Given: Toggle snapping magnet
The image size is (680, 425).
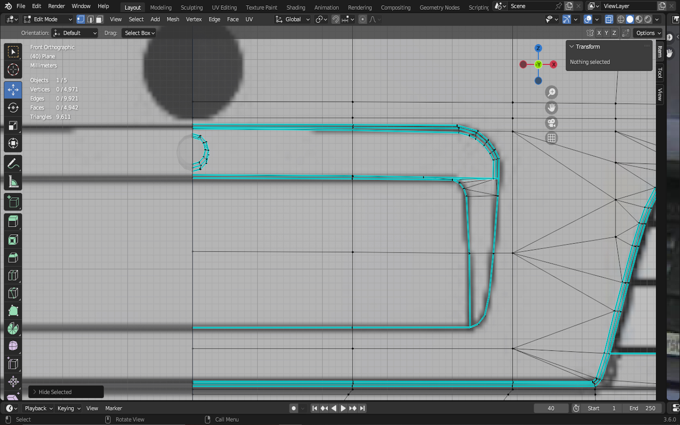Looking at the screenshot, I should pyautogui.click(x=336, y=19).
